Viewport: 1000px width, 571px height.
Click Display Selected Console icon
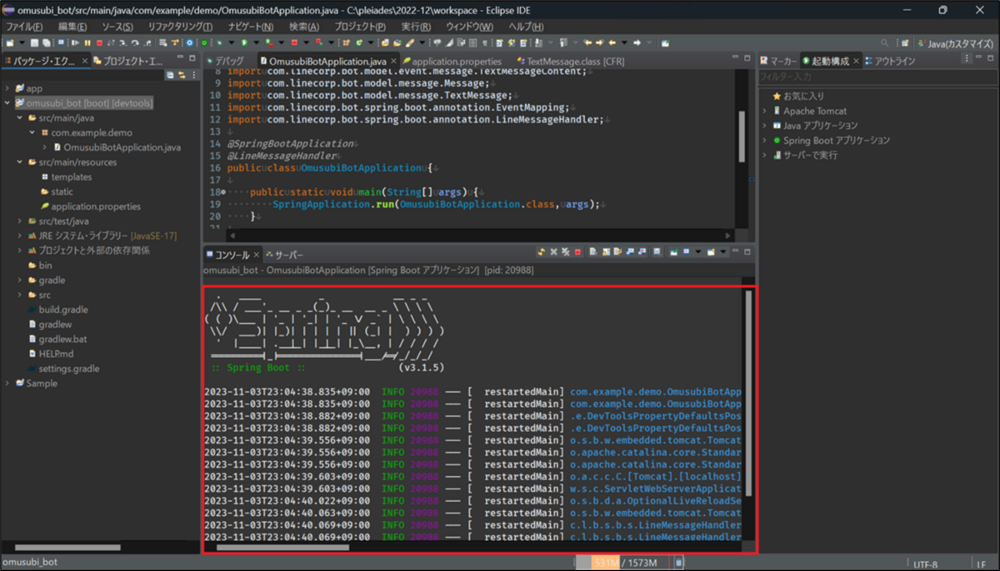tap(685, 251)
